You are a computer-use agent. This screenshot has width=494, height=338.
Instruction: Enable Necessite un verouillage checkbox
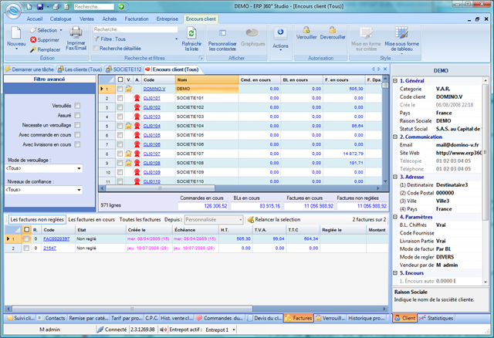point(77,125)
